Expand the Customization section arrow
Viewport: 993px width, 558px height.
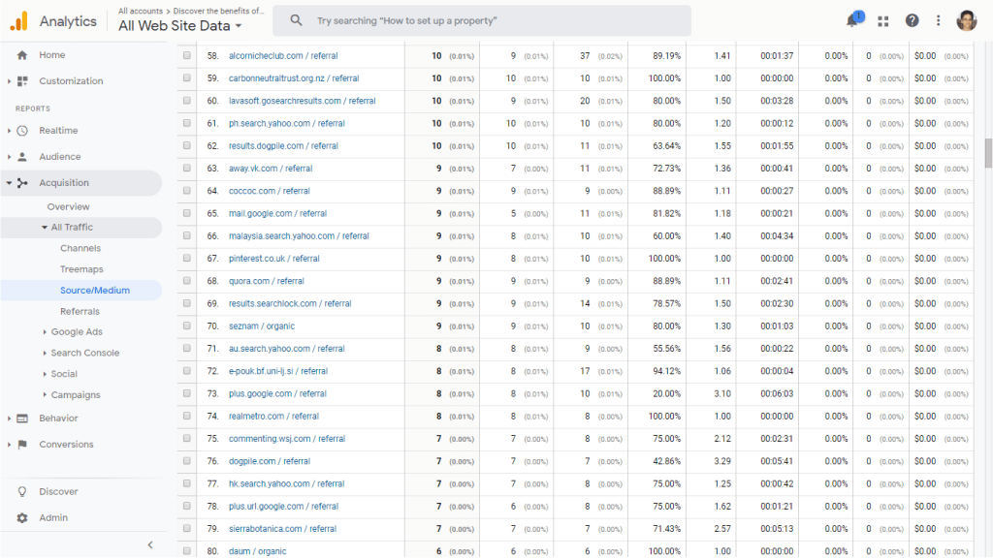tap(9, 81)
